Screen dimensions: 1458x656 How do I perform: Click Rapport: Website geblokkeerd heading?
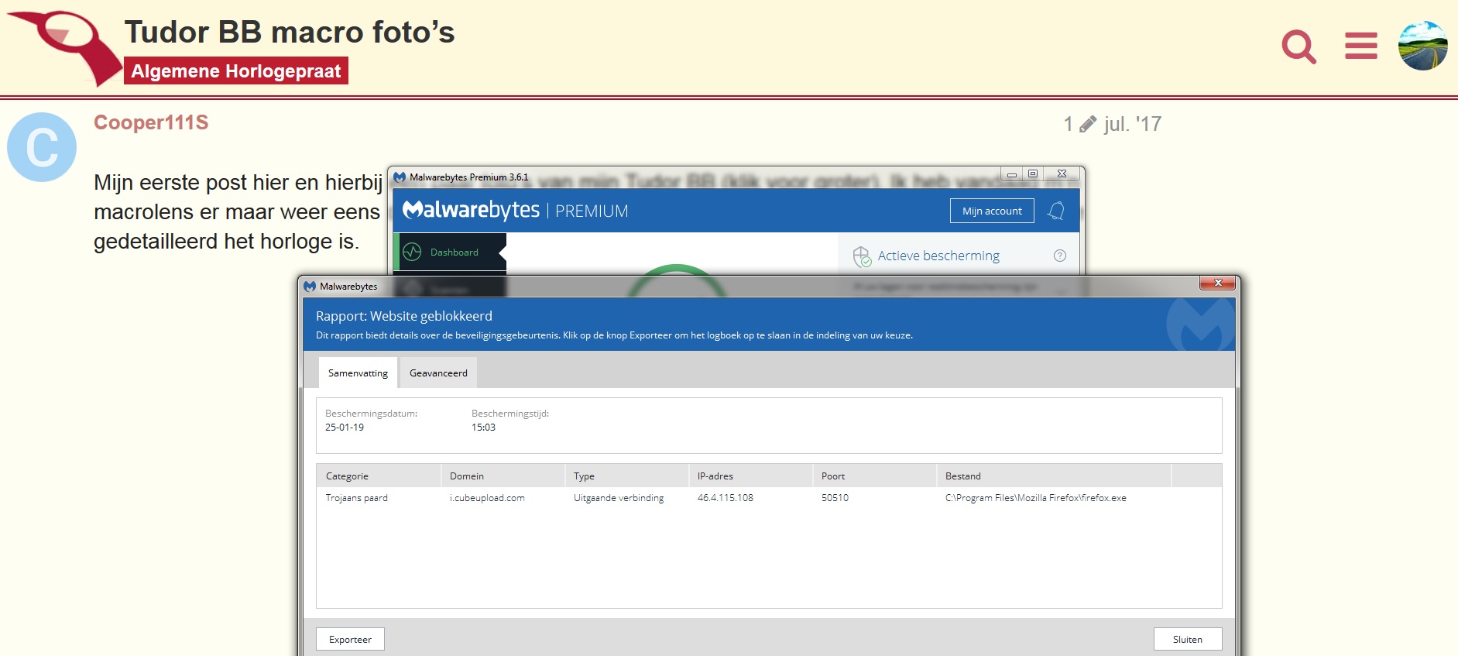click(x=404, y=316)
